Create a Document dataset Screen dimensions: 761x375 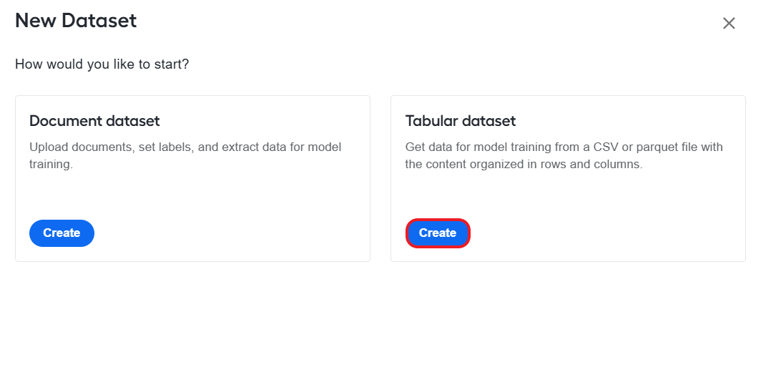pyautogui.click(x=62, y=233)
